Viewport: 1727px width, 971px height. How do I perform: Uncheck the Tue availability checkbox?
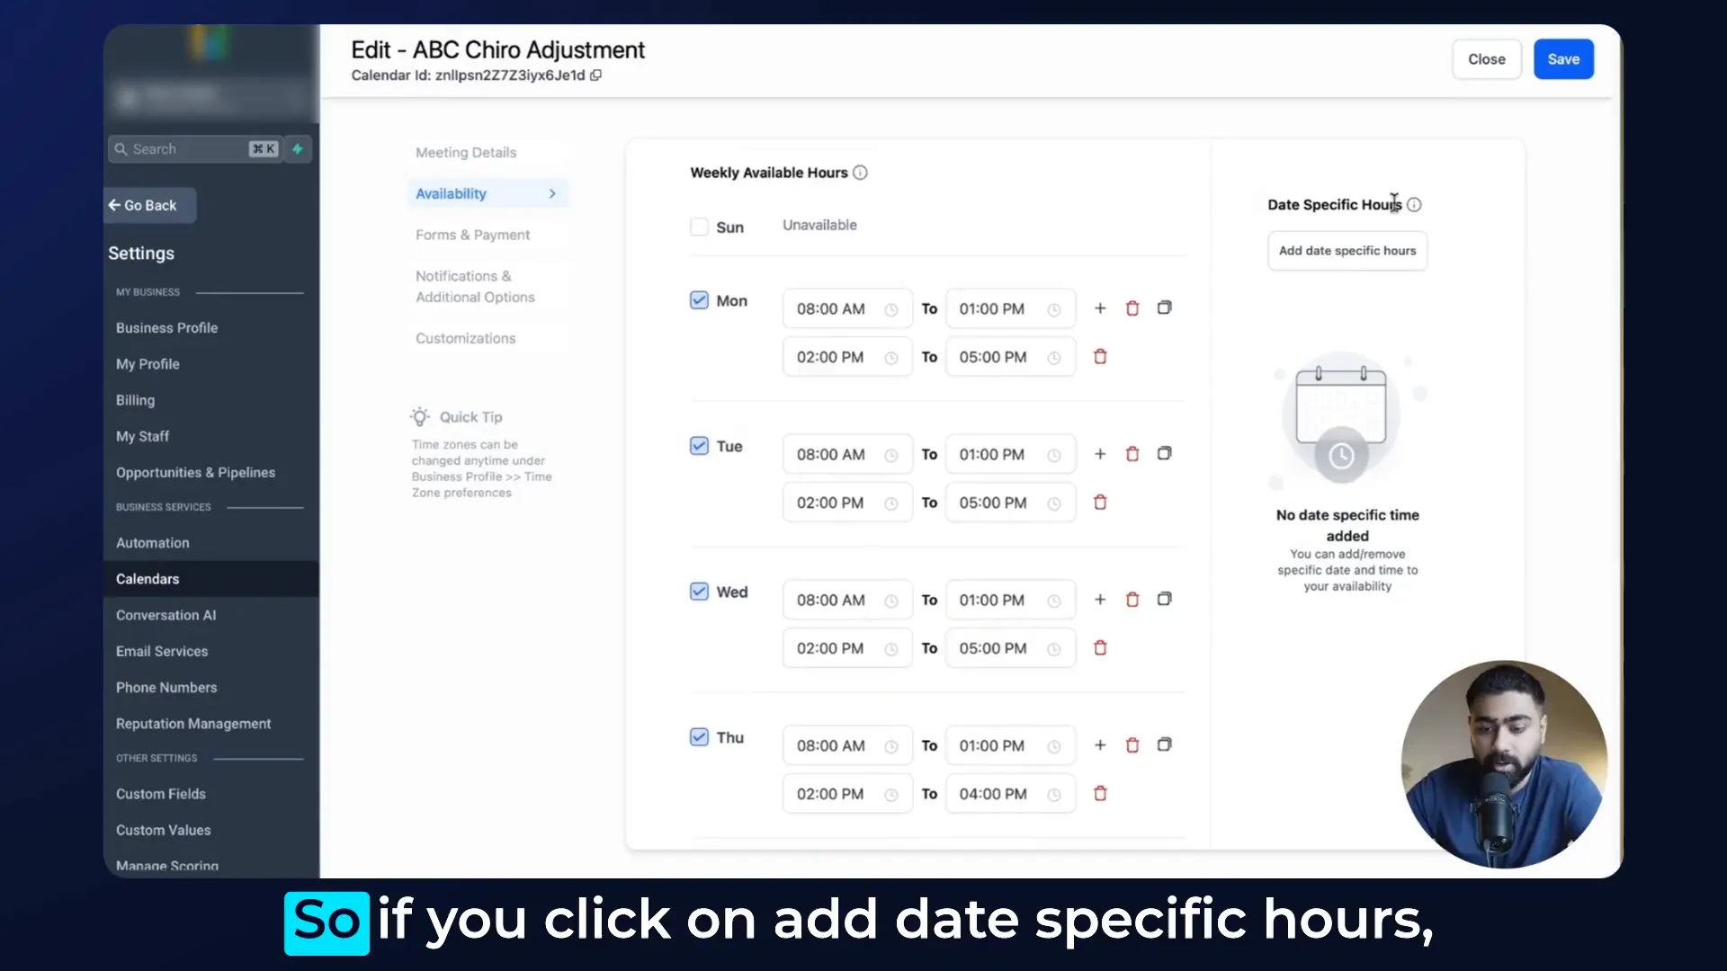coord(699,446)
